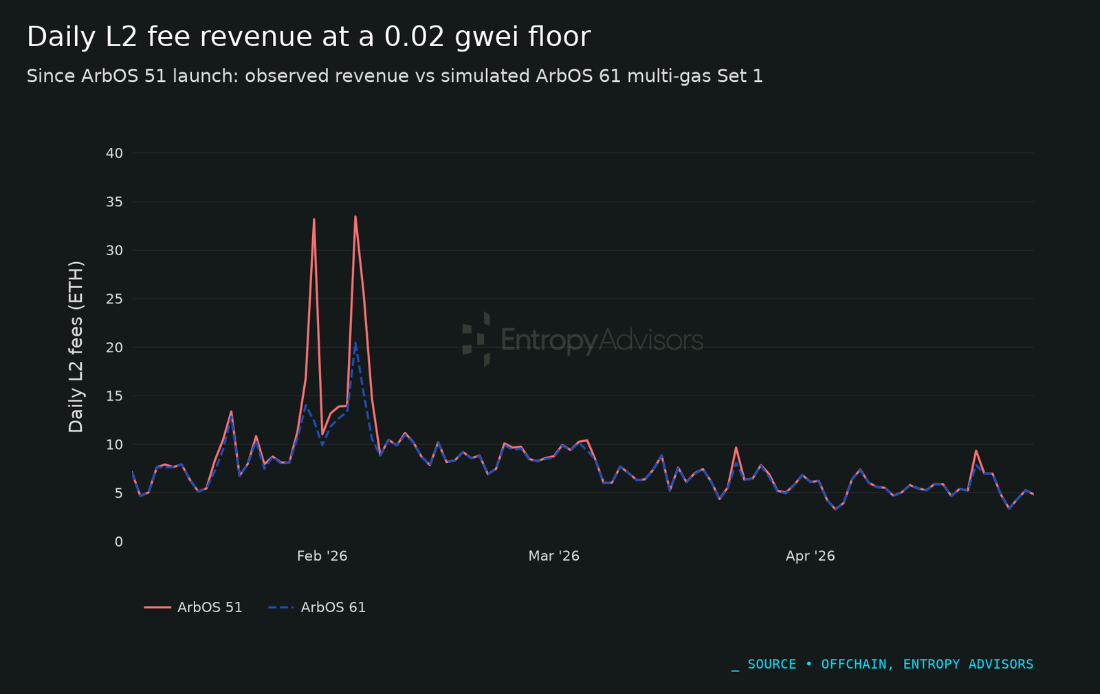
Task: Click the y-axis tick label 35
Action: coord(114,202)
